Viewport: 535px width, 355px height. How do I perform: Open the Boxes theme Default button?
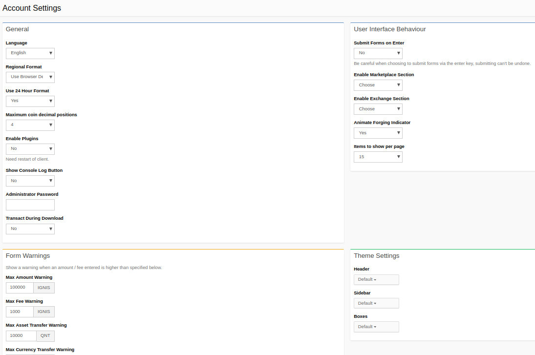click(376, 327)
